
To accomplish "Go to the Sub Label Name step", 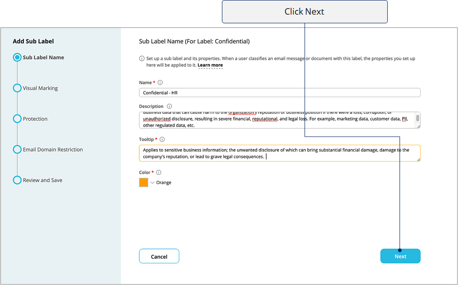I will point(43,58).
